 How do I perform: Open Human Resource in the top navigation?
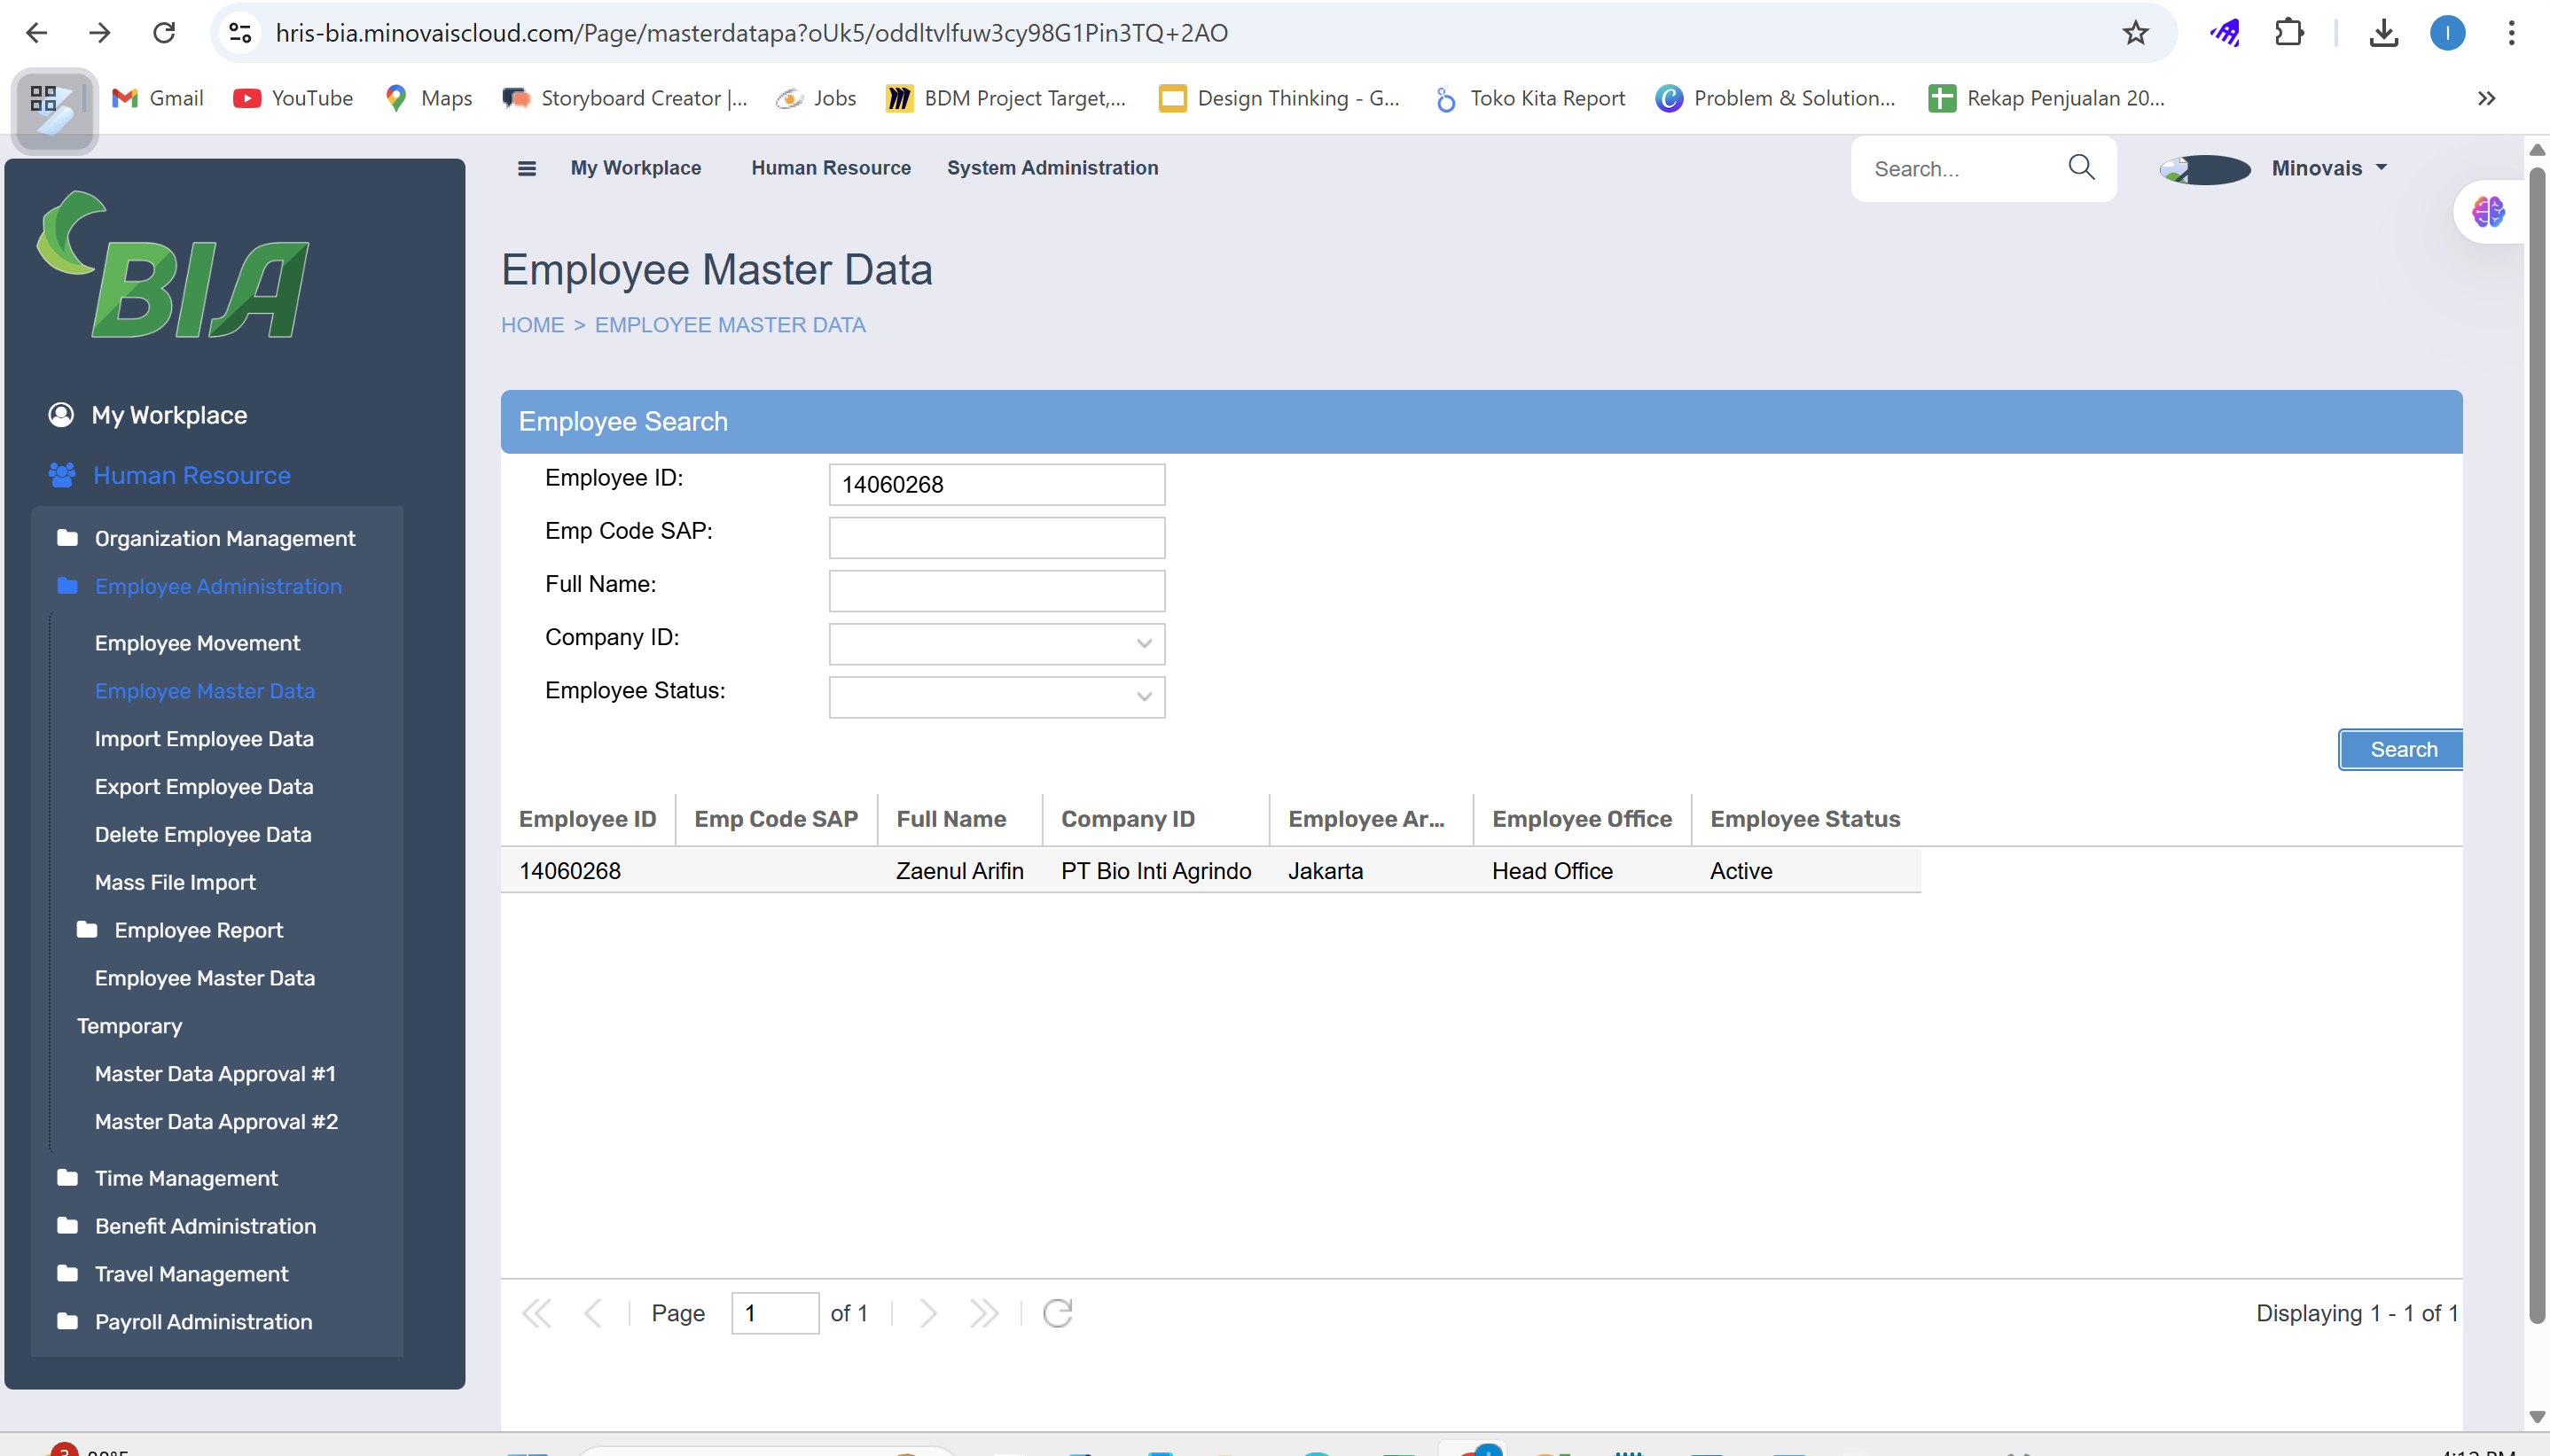[830, 168]
